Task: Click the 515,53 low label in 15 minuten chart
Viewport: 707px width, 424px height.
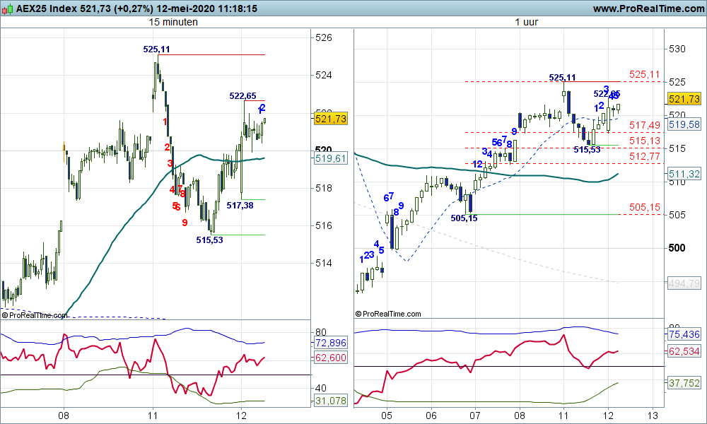Action: 210,240
